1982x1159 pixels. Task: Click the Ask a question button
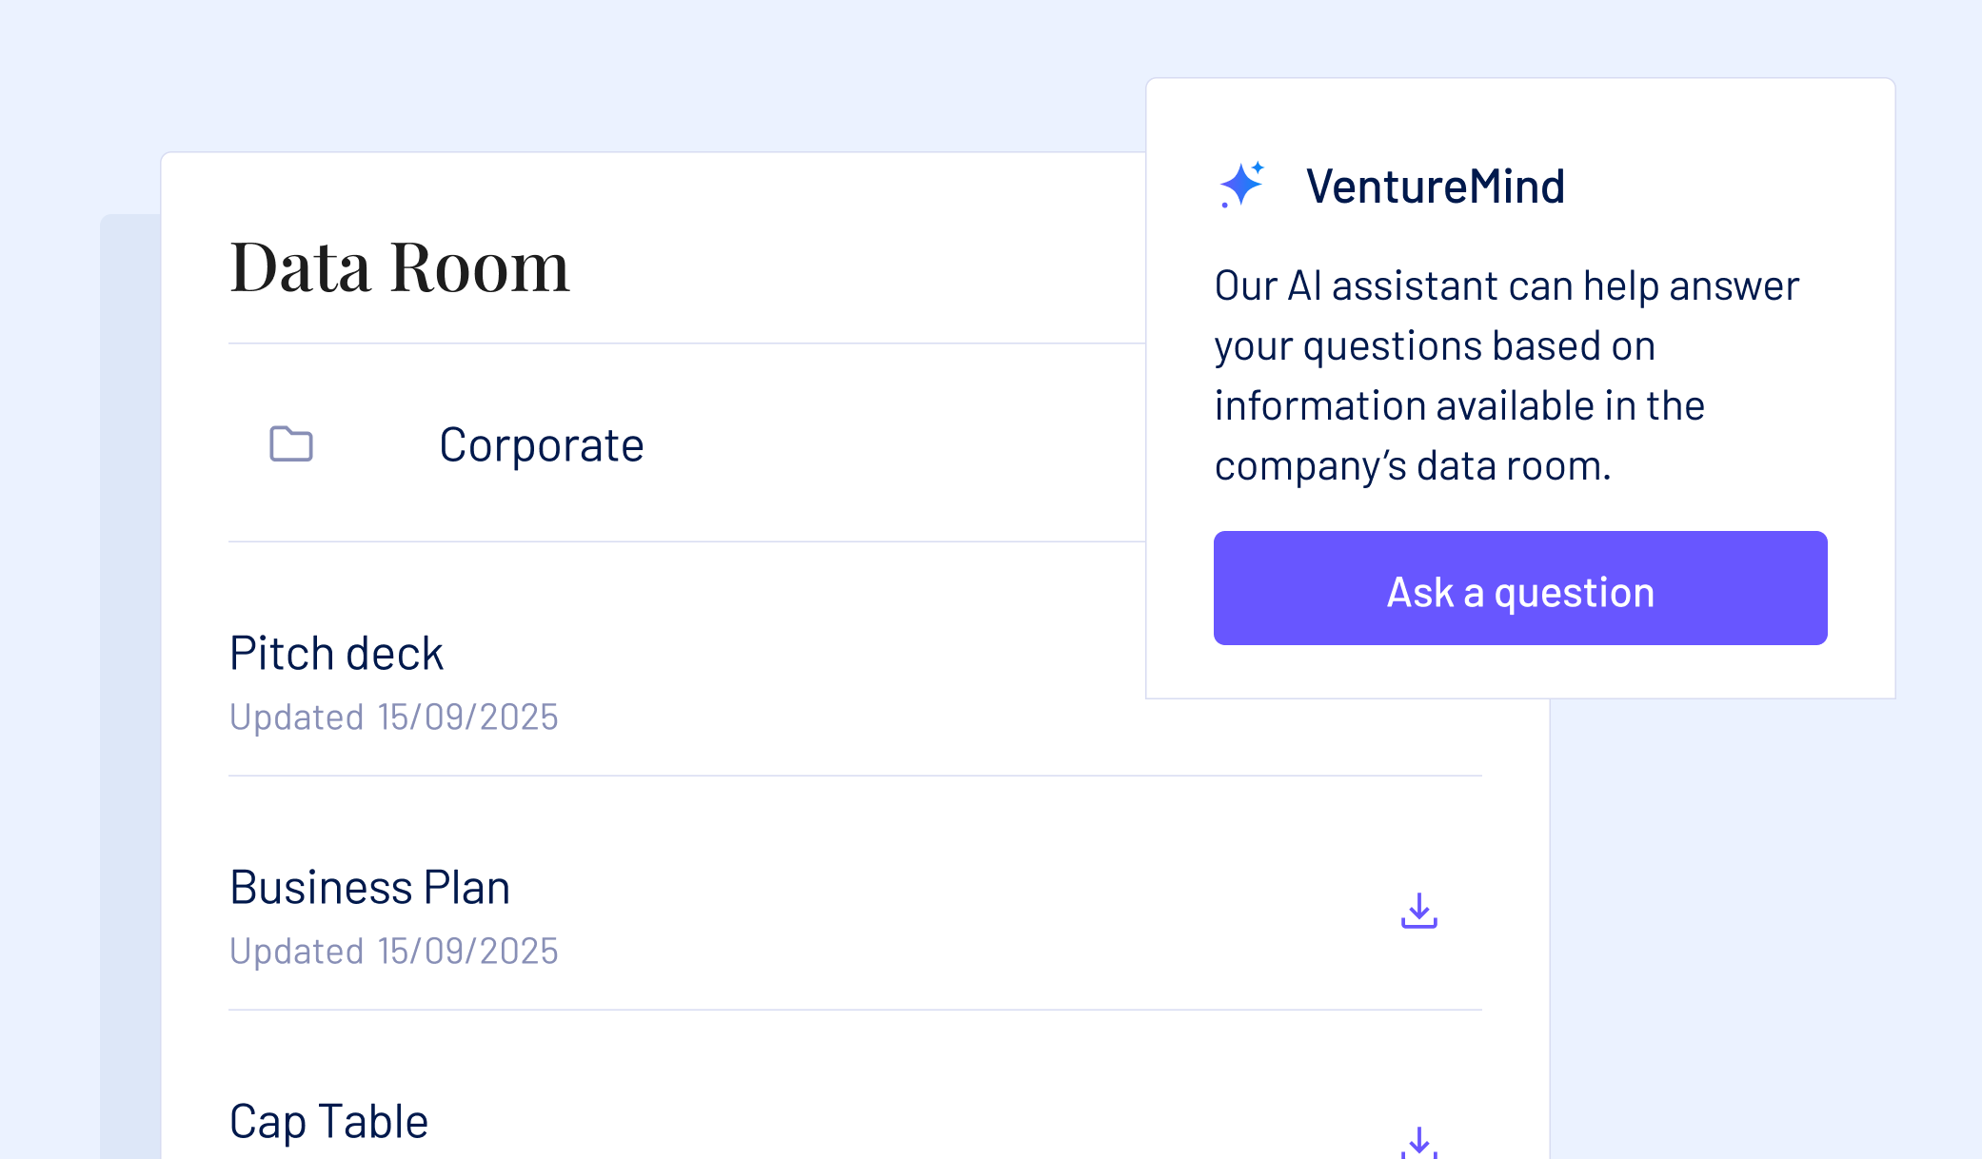click(x=1520, y=588)
